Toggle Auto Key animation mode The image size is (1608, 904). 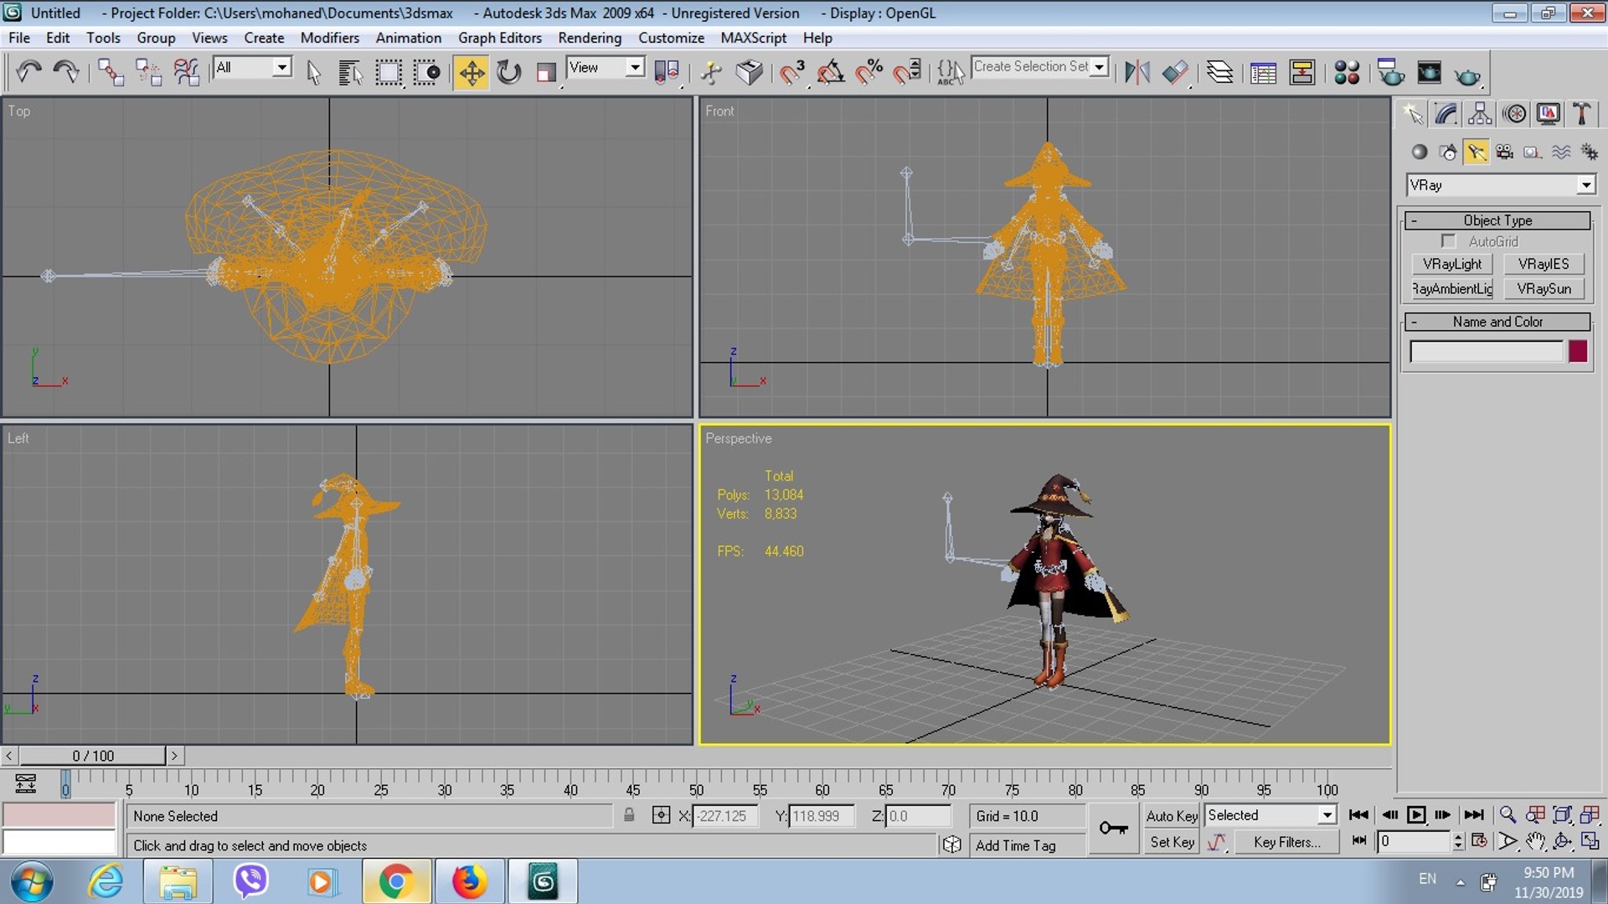[x=1172, y=816]
